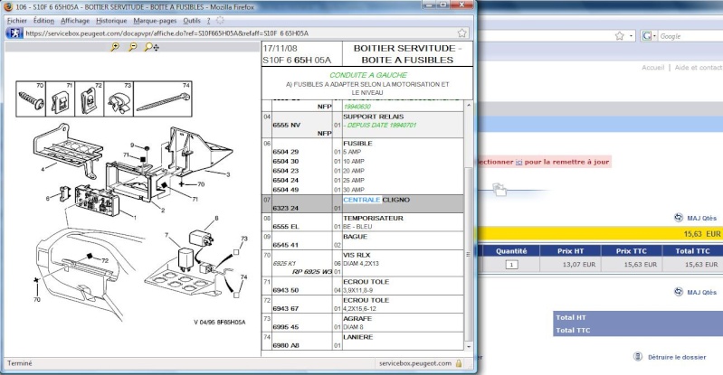Open the Édition menu
Image resolution: width=723 pixels, height=375 pixels.
(x=43, y=21)
